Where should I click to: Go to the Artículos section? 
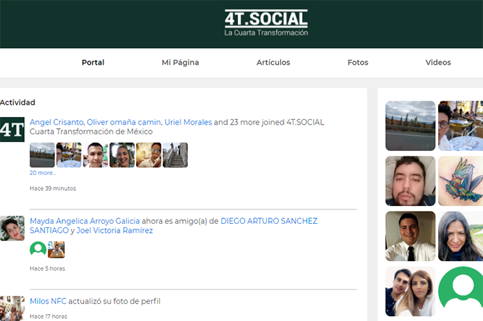pyautogui.click(x=273, y=63)
